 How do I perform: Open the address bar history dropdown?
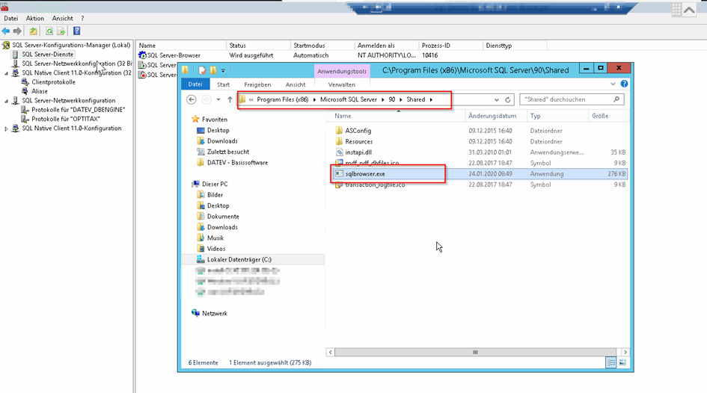496,99
